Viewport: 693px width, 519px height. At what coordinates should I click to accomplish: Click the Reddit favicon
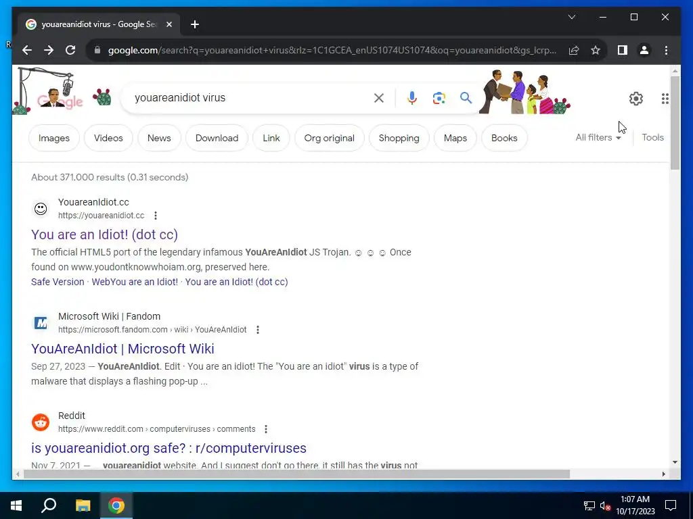41,422
